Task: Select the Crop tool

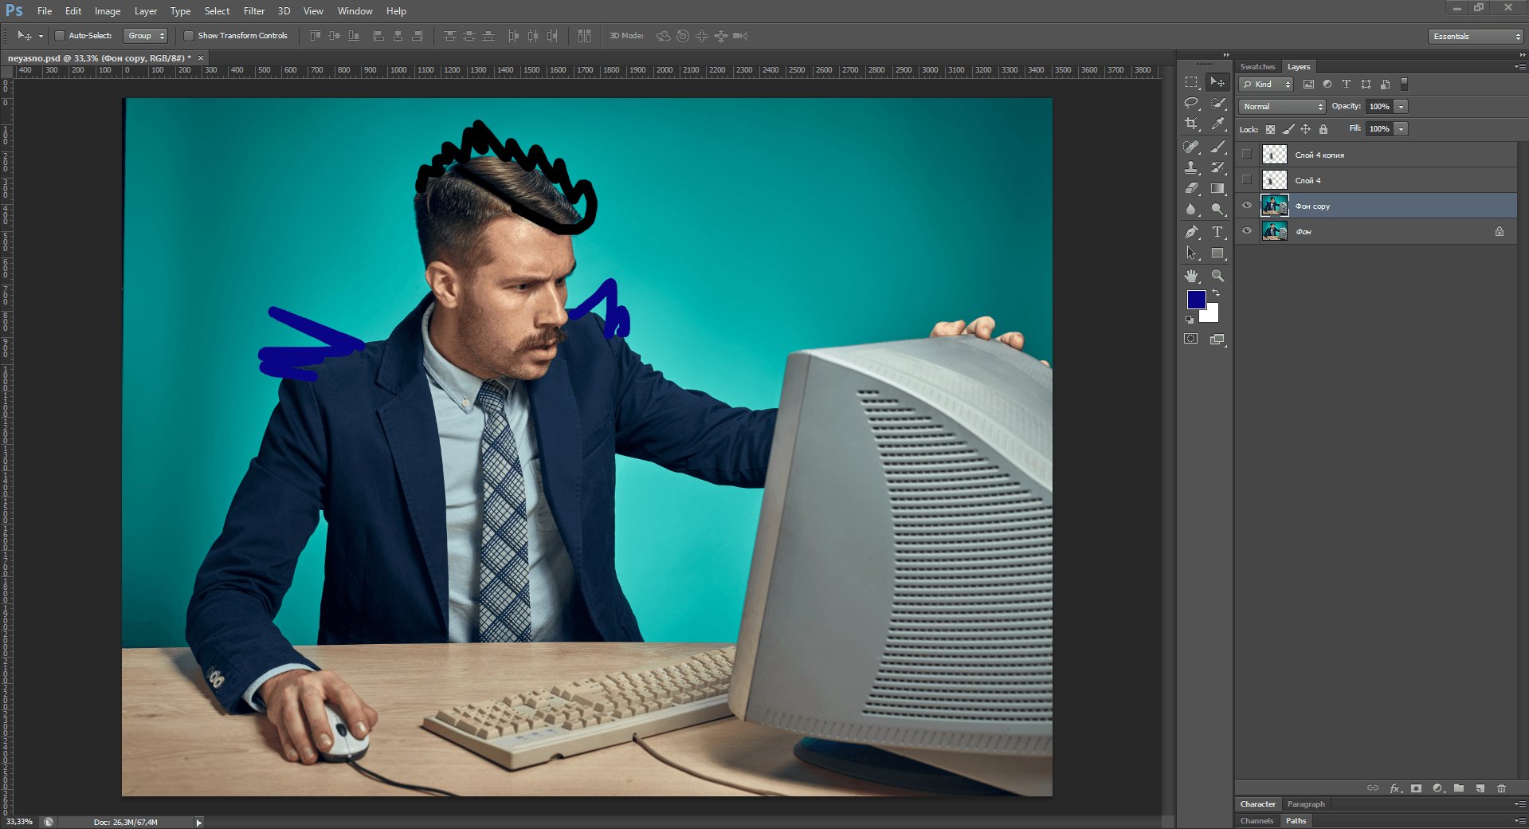Action: [x=1191, y=124]
